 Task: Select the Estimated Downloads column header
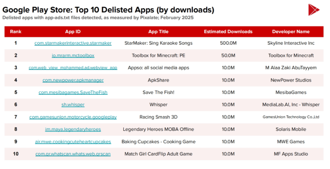pyautogui.click(x=228, y=32)
